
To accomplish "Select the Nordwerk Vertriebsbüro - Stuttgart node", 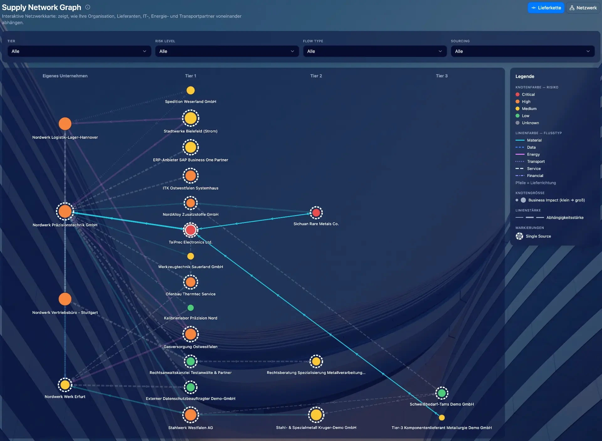I will [x=65, y=299].
